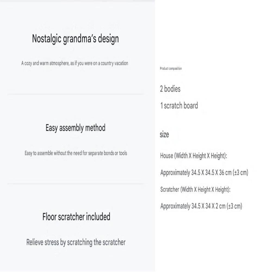Screen dimensions: 272x272
Task: Select the 'Easy to assemble without' bonds text
Action: [76, 153]
